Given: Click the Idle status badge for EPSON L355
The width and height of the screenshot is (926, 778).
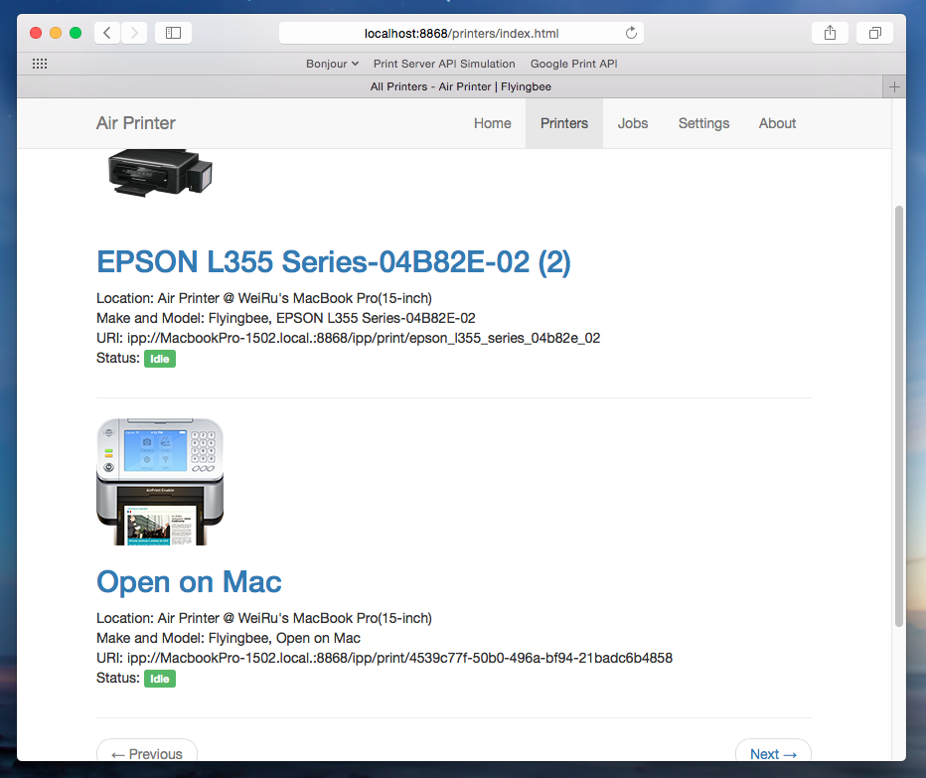Looking at the screenshot, I should point(159,359).
